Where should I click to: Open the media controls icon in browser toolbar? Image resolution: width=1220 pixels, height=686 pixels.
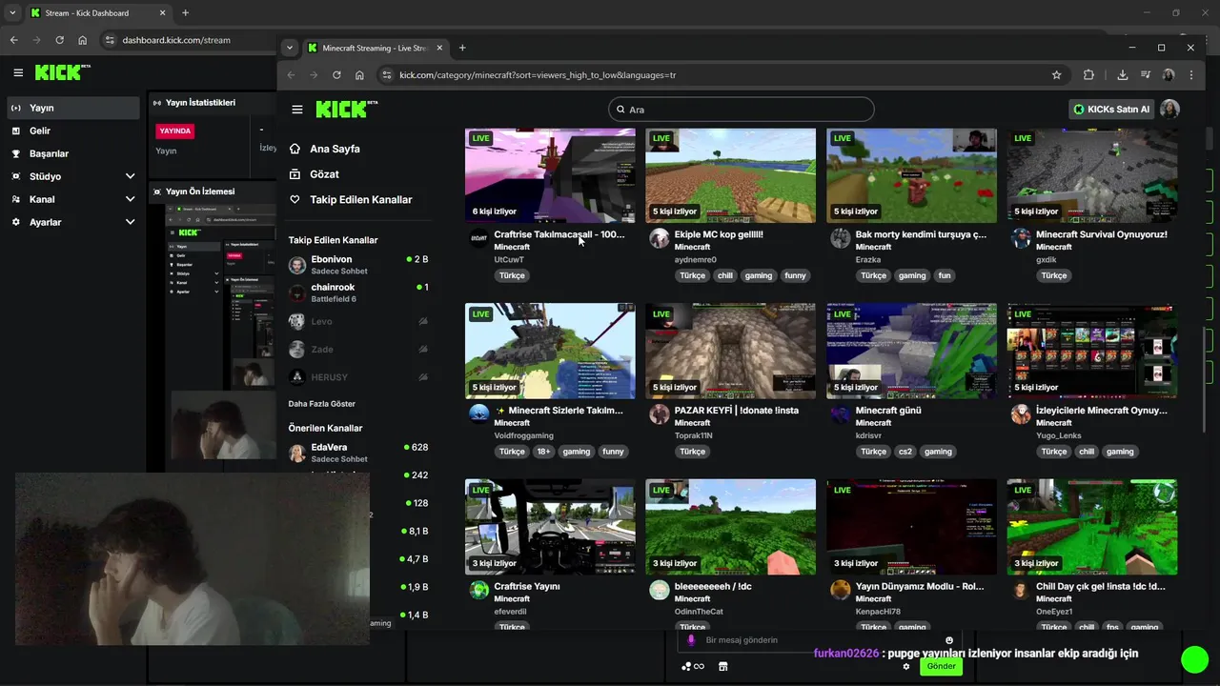pos(1145,75)
